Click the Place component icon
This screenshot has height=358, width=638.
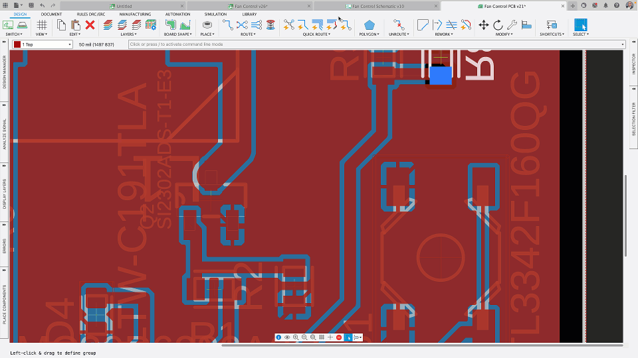(207, 25)
